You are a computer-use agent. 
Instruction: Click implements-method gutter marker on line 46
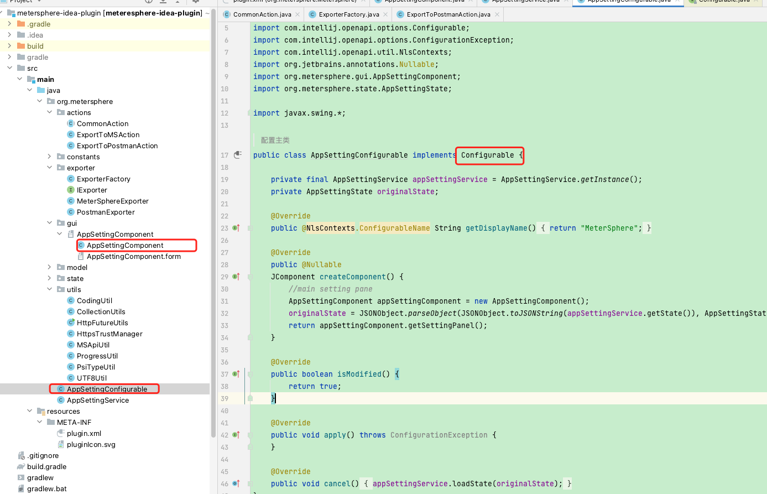pos(236,483)
